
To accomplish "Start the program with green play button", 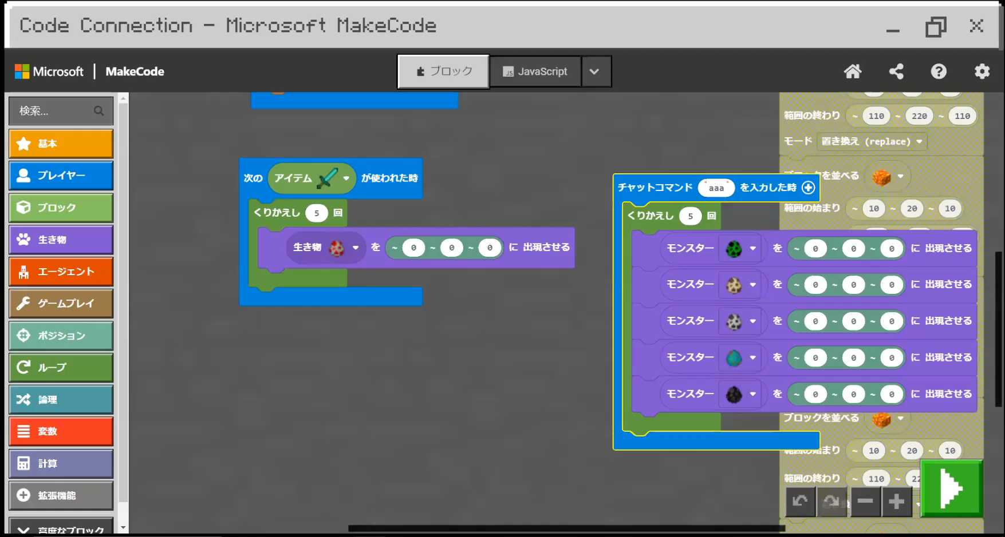I will tap(952, 489).
